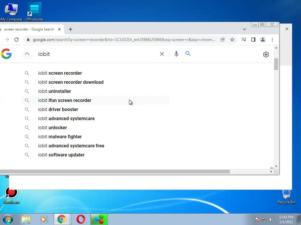Open volume control in system tray
Image resolution: width=301 pixels, height=225 pixels.
click(x=271, y=219)
